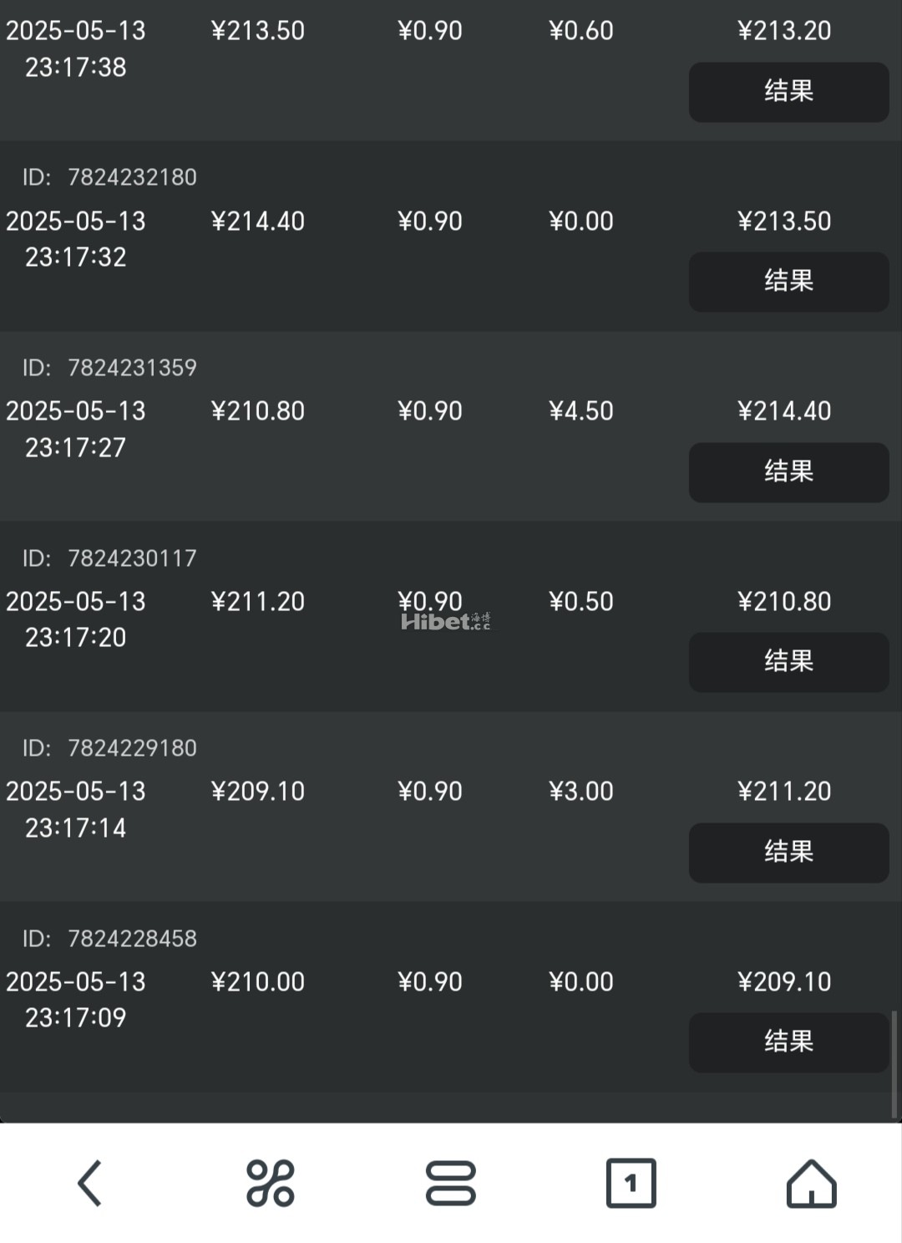
Task: Click the vertical scrollbar on the right edge
Action: click(x=894, y=1063)
